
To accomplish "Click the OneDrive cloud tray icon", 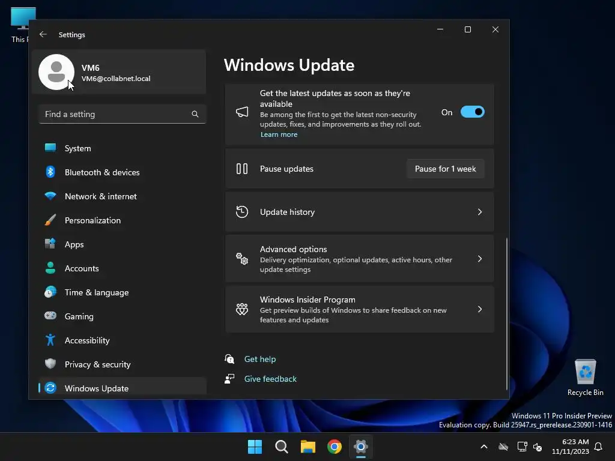I will [x=503, y=447].
